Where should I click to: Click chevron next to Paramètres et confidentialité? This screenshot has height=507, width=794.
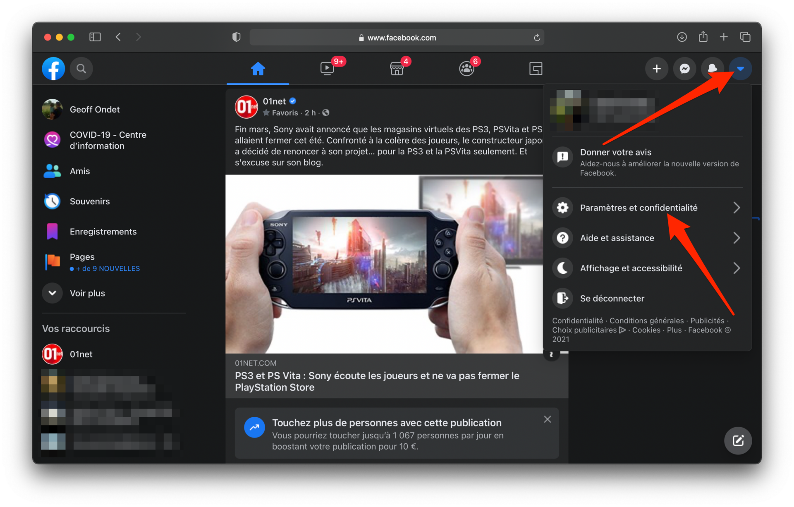pyautogui.click(x=737, y=208)
